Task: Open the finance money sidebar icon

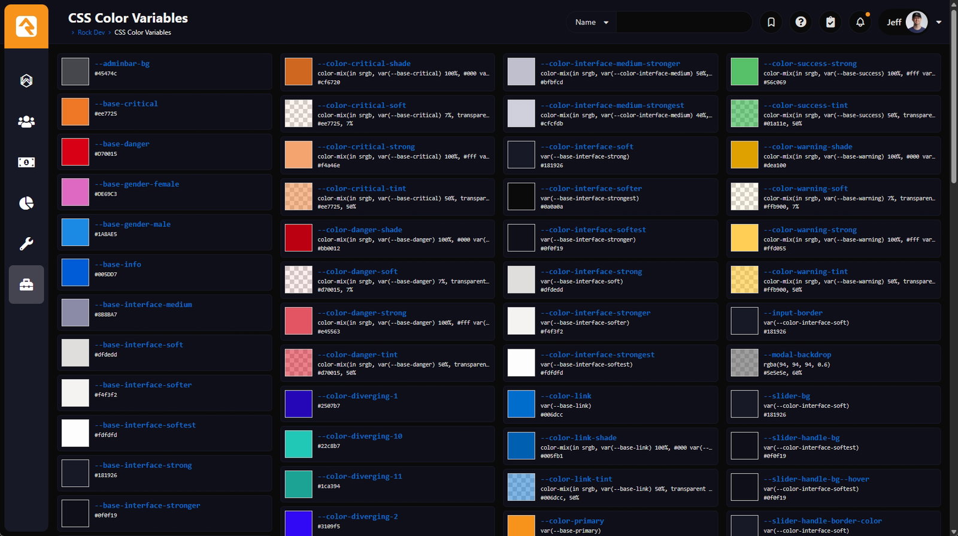Action: (x=26, y=162)
